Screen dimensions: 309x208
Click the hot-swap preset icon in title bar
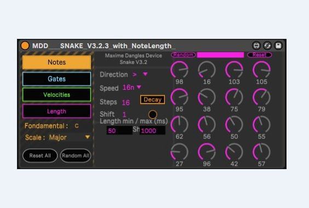click(256, 45)
